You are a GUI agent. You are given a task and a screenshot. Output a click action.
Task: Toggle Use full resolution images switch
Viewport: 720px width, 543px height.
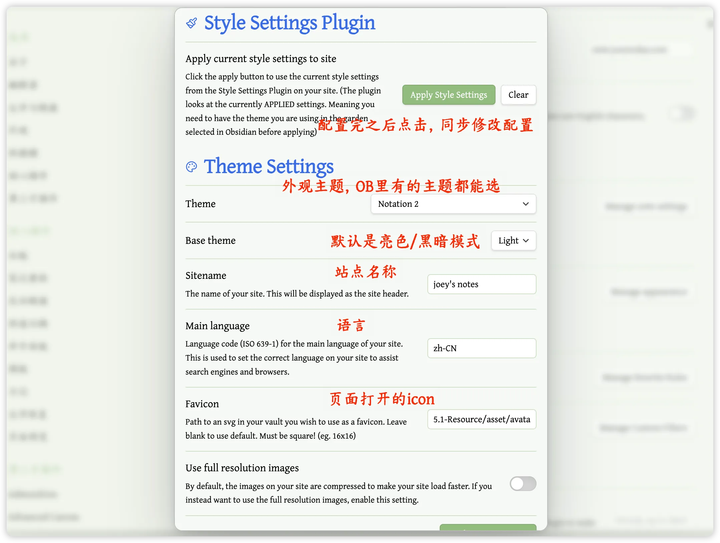point(522,484)
